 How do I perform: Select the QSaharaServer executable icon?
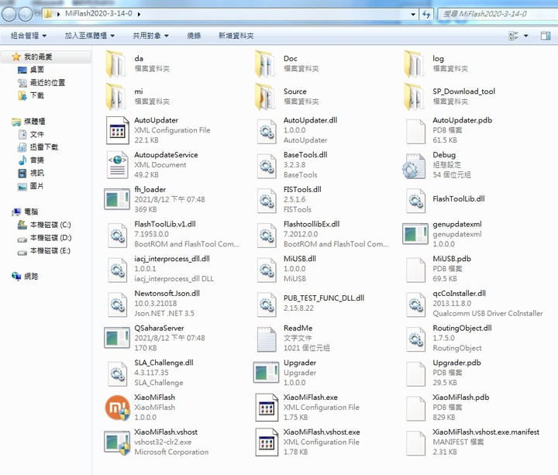click(x=117, y=338)
